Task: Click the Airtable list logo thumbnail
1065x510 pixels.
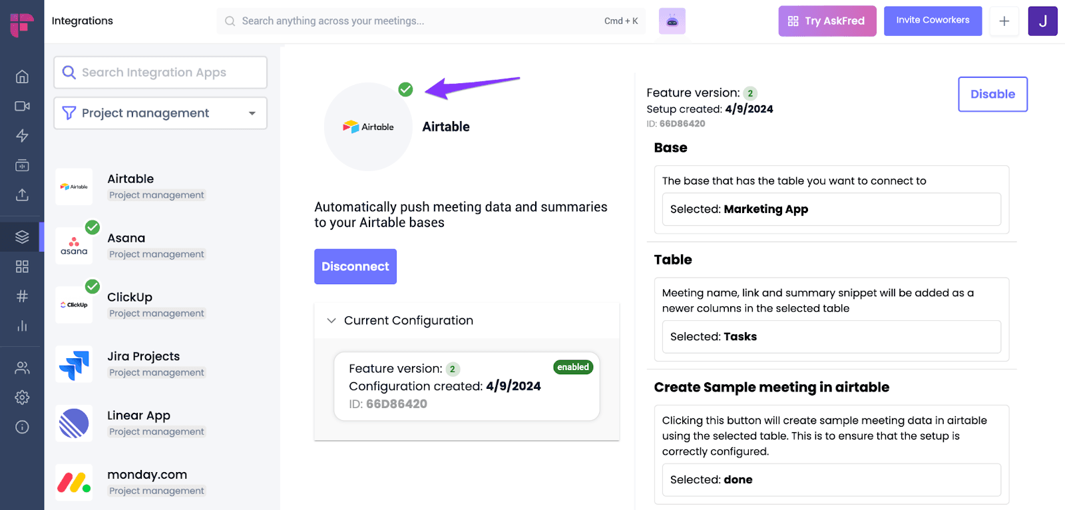Action: click(74, 186)
